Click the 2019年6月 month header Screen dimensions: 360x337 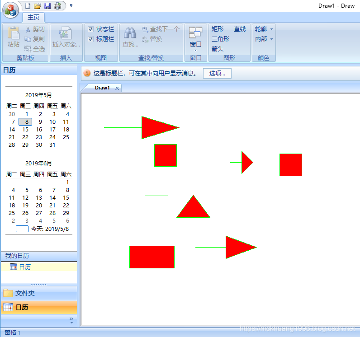pos(38,164)
